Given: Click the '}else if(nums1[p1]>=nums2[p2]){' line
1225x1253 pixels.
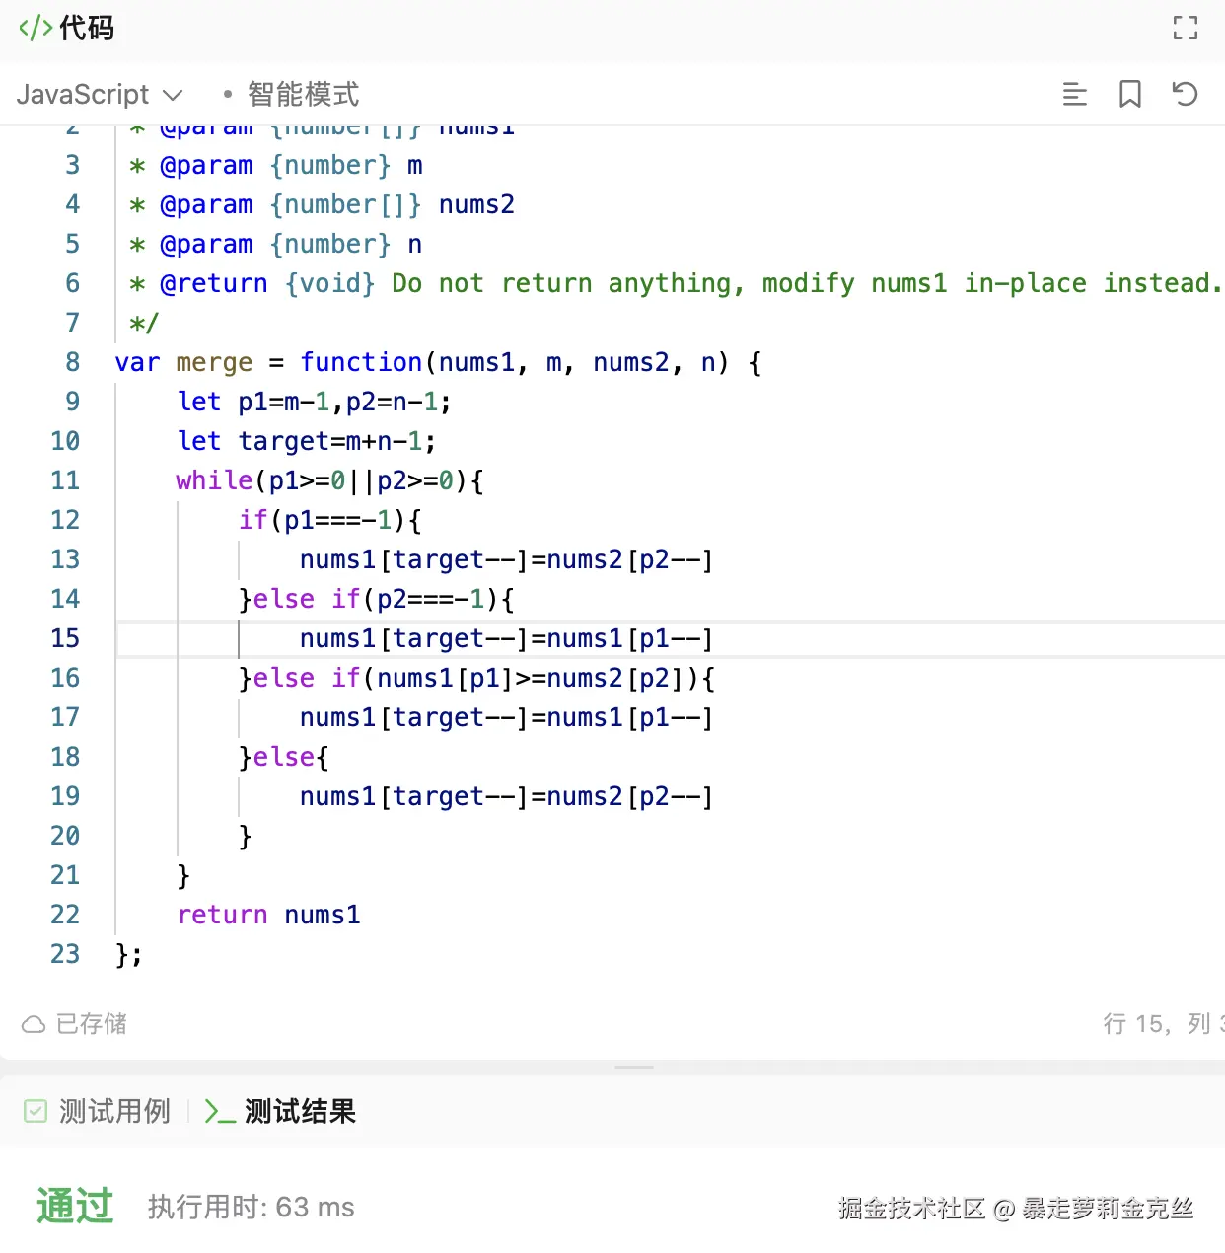Looking at the screenshot, I should (477, 678).
